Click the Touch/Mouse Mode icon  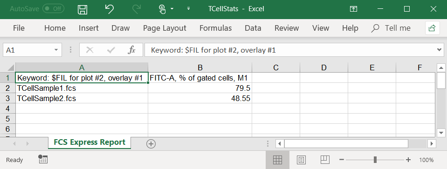[162, 9]
